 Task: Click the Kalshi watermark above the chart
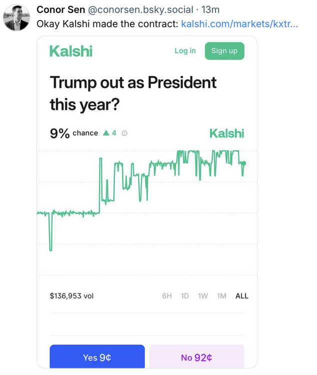coord(226,133)
